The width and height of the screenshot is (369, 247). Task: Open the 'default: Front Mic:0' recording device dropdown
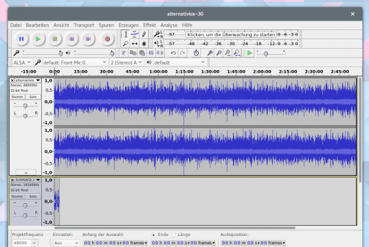pos(75,62)
